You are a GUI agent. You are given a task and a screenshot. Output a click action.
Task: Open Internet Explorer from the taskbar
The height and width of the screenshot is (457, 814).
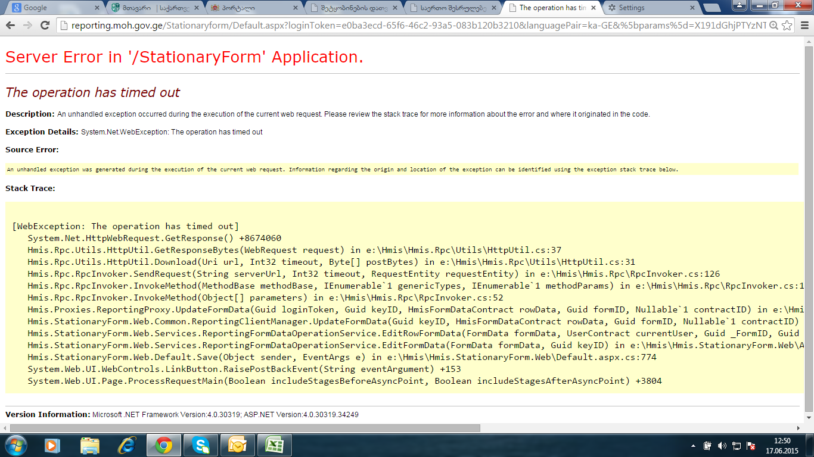pos(127,445)
